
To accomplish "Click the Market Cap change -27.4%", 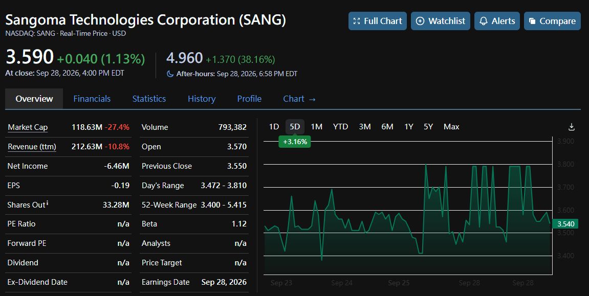I will point(117,127).
